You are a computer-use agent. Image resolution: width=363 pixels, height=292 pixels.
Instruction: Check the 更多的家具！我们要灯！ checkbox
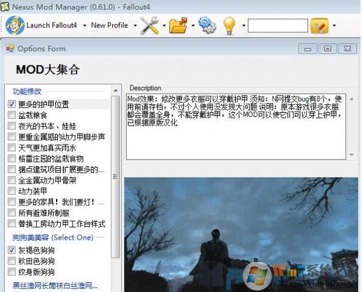click(x=12, y=202)
